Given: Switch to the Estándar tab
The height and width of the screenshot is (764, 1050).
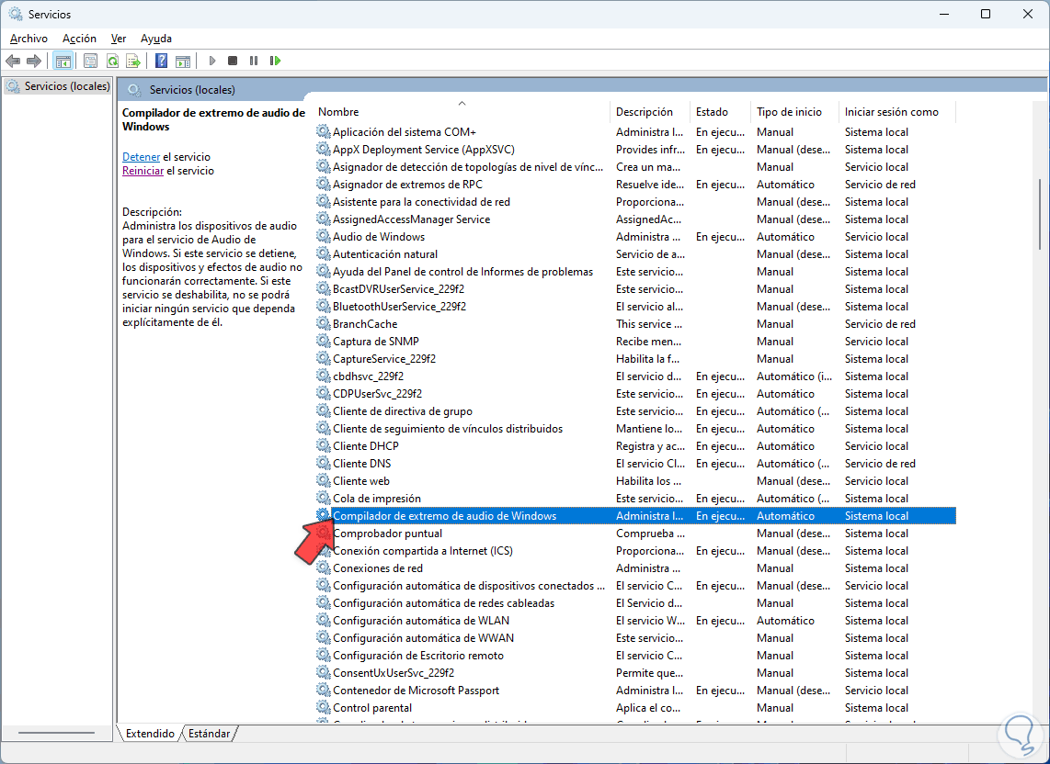Looking at the screenshot, I should click(209, 733).
